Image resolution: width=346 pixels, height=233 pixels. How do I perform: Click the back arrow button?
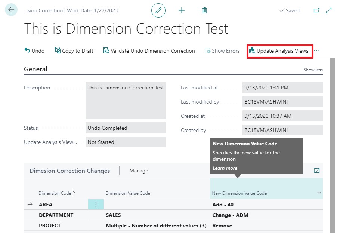(x=11, y=10)
